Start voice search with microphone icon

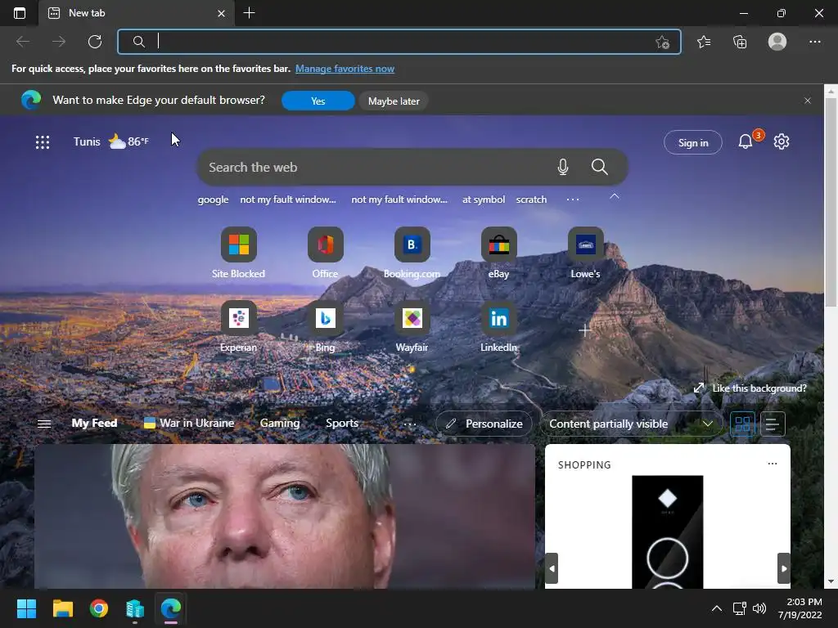563,167
